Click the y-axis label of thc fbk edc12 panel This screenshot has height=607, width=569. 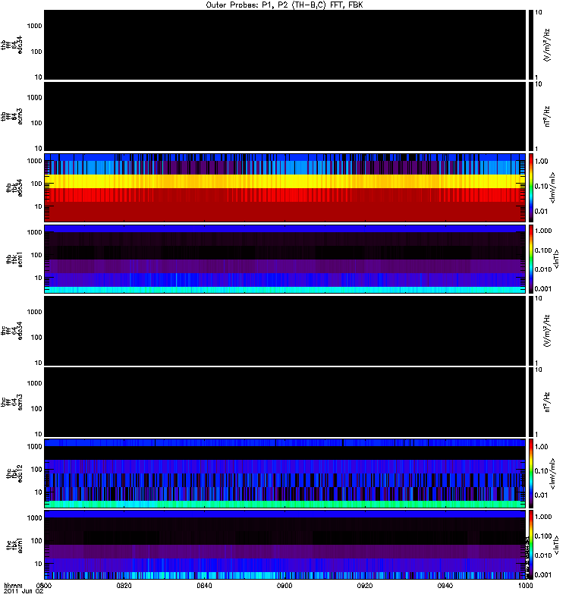click(11, 473)
